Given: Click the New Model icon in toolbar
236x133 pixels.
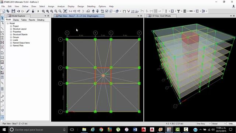Looking at the screenshot, I should pyautogui.click(x=4, y=11).
